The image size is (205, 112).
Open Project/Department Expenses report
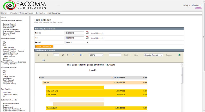(x=14, y=62)
